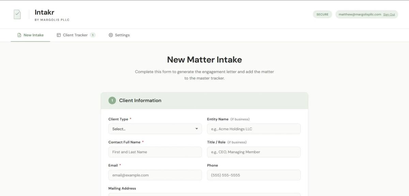Screen dimensions: 409x196
Task: Focus the Phone number field
Action: [254, 175]
